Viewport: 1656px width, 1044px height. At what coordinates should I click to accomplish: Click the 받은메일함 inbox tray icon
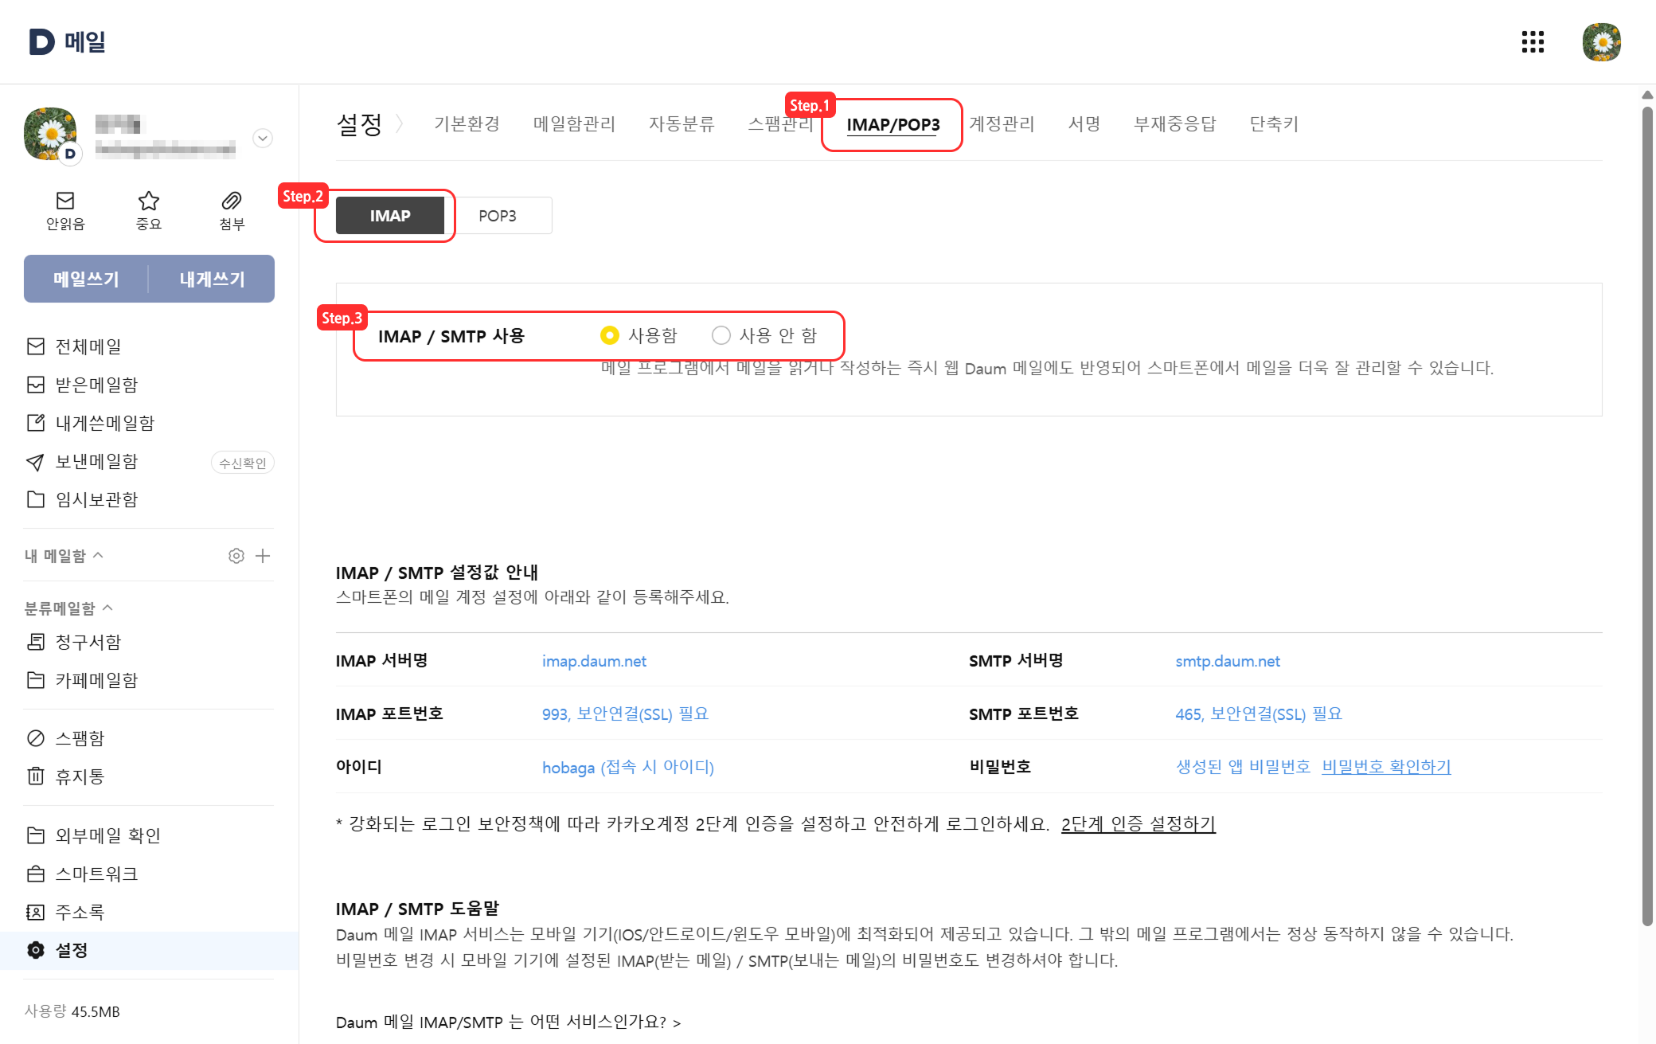click(x=36, y=385)
